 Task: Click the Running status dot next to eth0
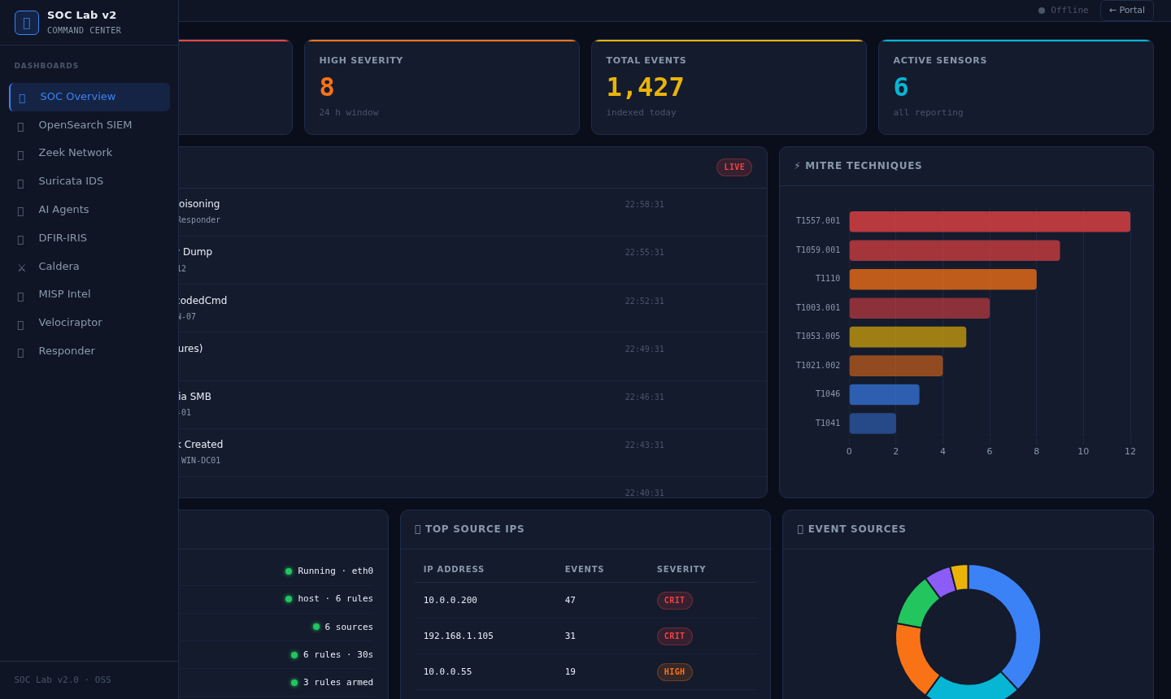point(288,571)
